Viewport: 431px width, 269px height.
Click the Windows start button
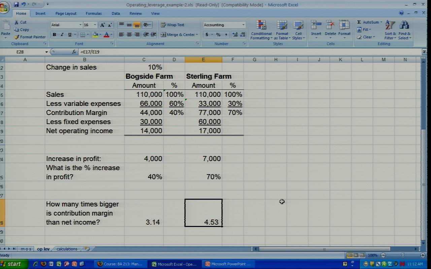click(11, 264)
